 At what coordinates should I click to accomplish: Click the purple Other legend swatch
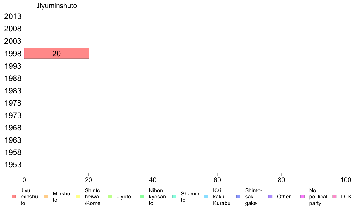point(271,197)
